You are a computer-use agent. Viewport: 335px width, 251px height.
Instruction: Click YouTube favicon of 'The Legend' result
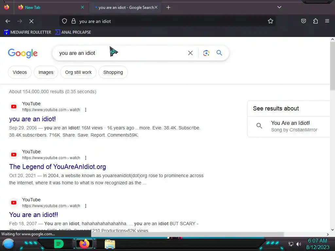point(14,155)
